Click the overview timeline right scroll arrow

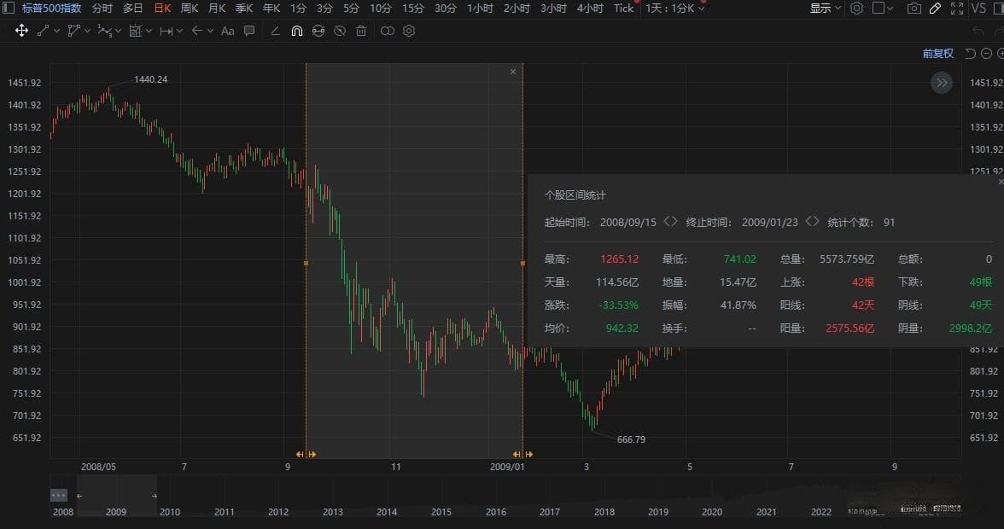pyautogui.click(x=154, y=496)
